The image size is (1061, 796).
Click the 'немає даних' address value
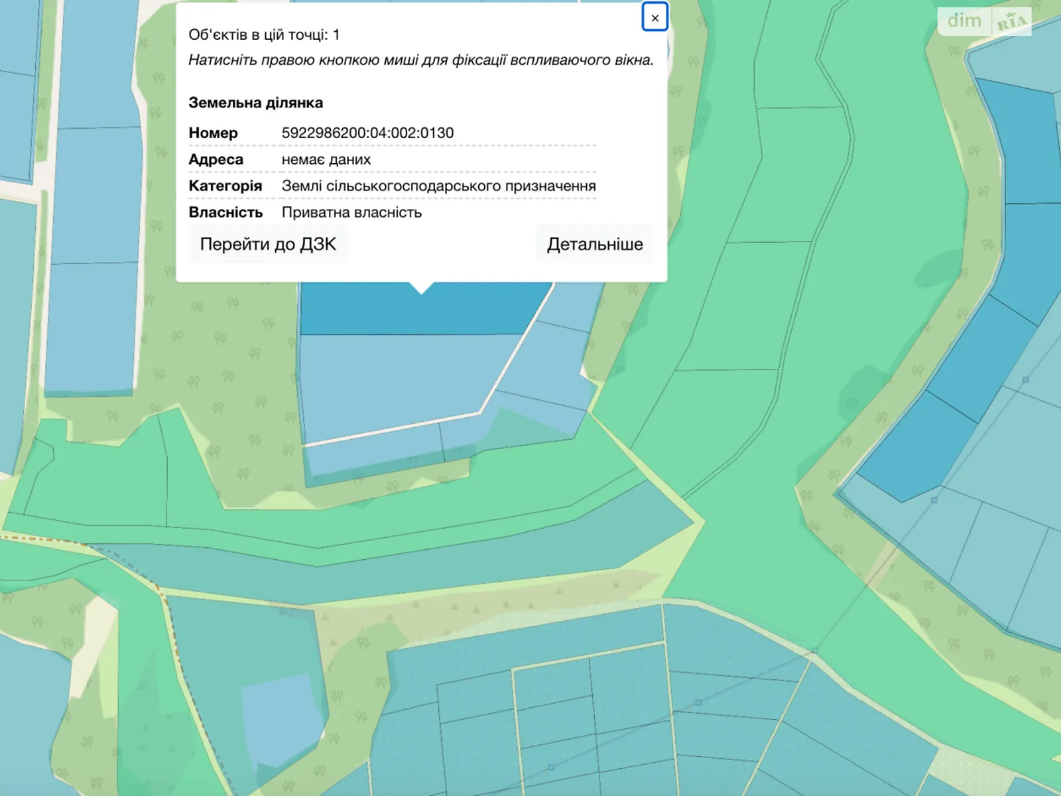click(x=326, y=159)
